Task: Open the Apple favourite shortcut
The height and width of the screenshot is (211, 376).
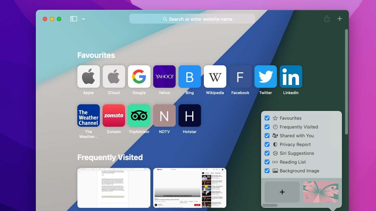Action: click(x=88, y=76)
